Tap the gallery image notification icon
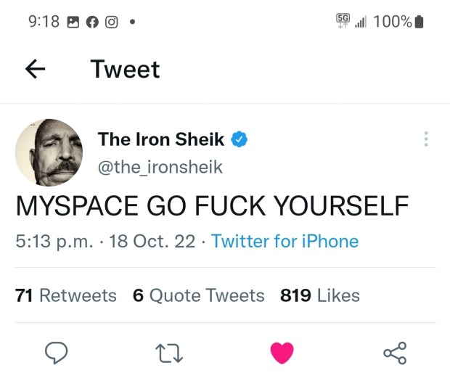Screen dimensions: 450x381 coord(73,22)
